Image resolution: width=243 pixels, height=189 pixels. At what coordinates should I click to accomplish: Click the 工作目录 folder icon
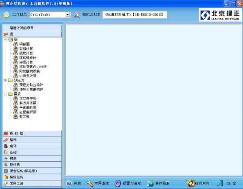7,15
